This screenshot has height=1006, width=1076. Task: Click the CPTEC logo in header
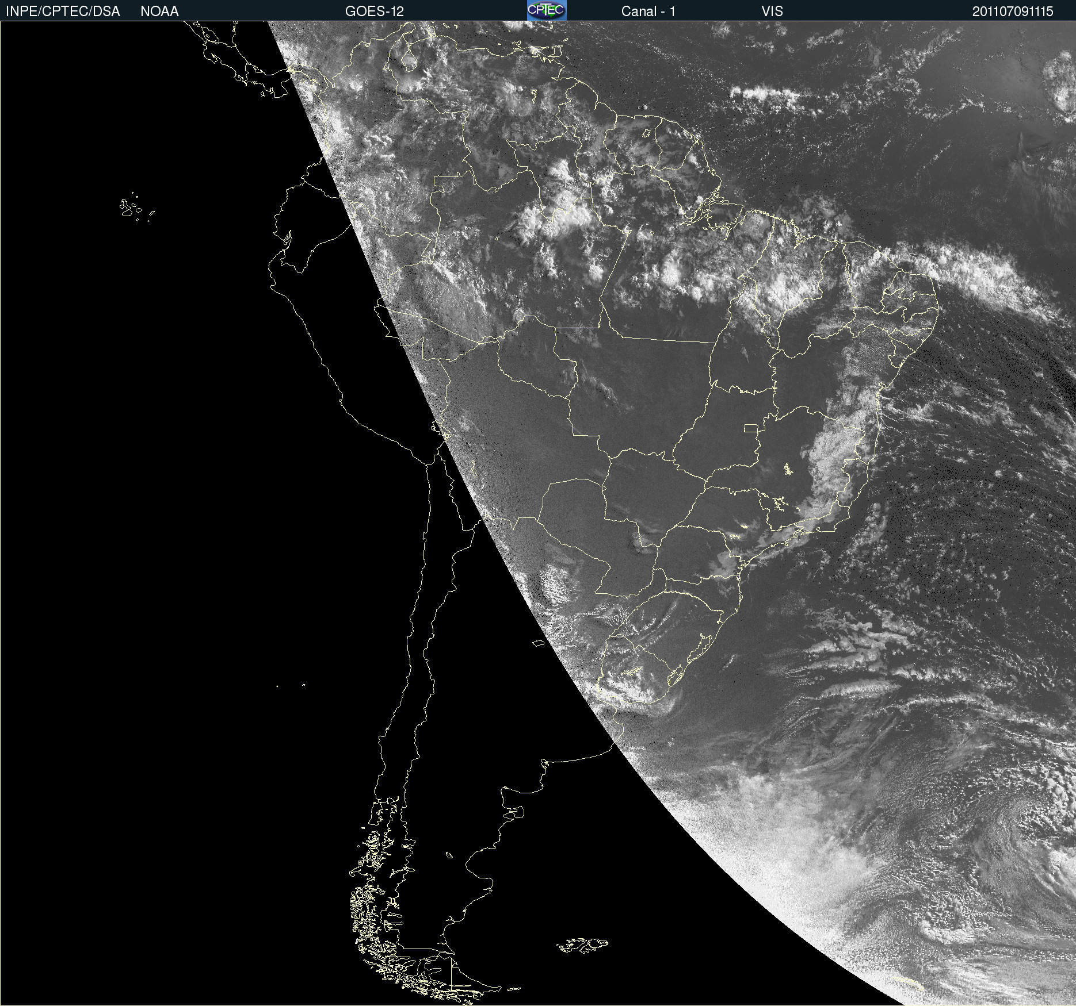point(547,10)
